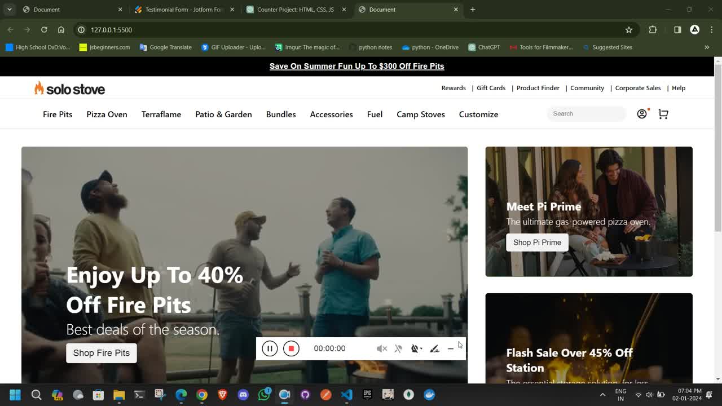Expand the bookmarks overflow chevron

tap(707, 47)
